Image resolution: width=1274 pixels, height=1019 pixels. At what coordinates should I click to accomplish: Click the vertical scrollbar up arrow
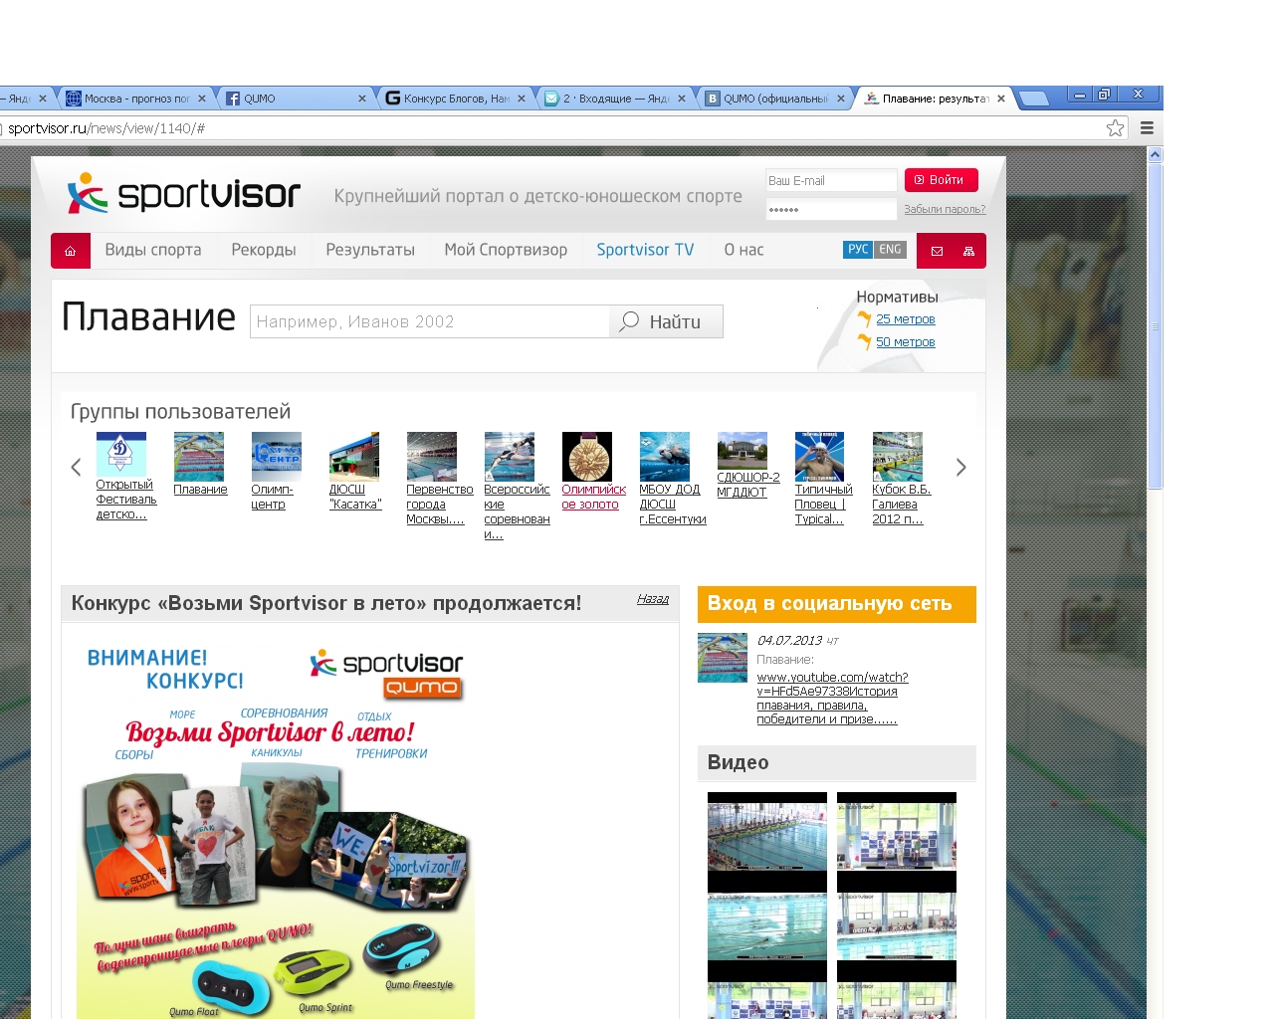tap(1155, 154)
